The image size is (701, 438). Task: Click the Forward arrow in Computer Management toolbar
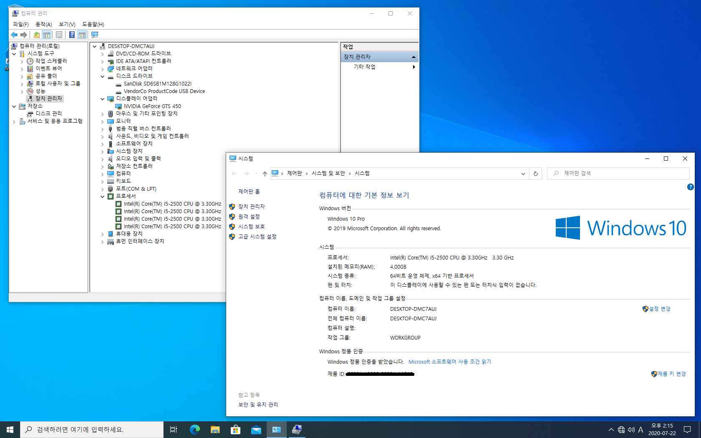(x=24, y=35)
